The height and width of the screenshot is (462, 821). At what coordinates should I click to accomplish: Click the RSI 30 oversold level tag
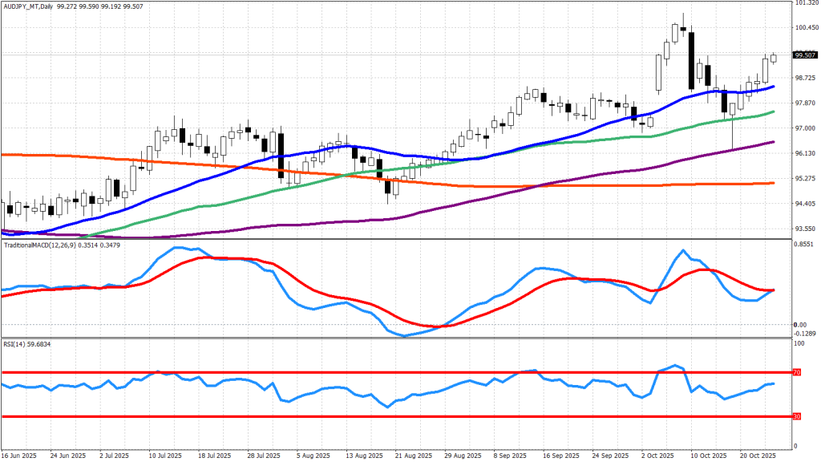(797, 416)
